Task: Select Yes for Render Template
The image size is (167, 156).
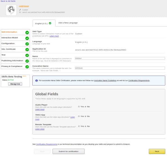Action: click(x=79, y=126)
